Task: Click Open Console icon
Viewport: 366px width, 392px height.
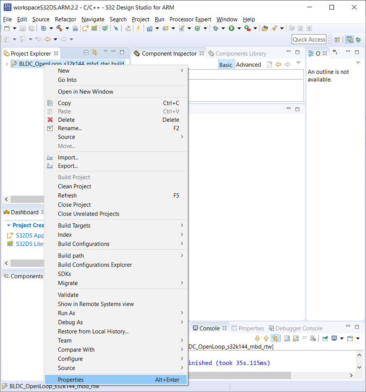Action: tap(350, 339)
